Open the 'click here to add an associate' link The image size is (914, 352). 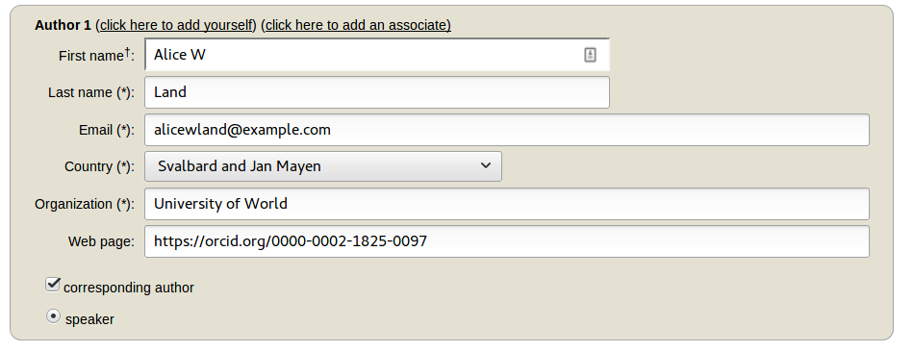[x=356, y=25]
